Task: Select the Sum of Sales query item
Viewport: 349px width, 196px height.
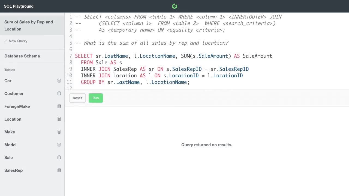Action: click(29, 25)
